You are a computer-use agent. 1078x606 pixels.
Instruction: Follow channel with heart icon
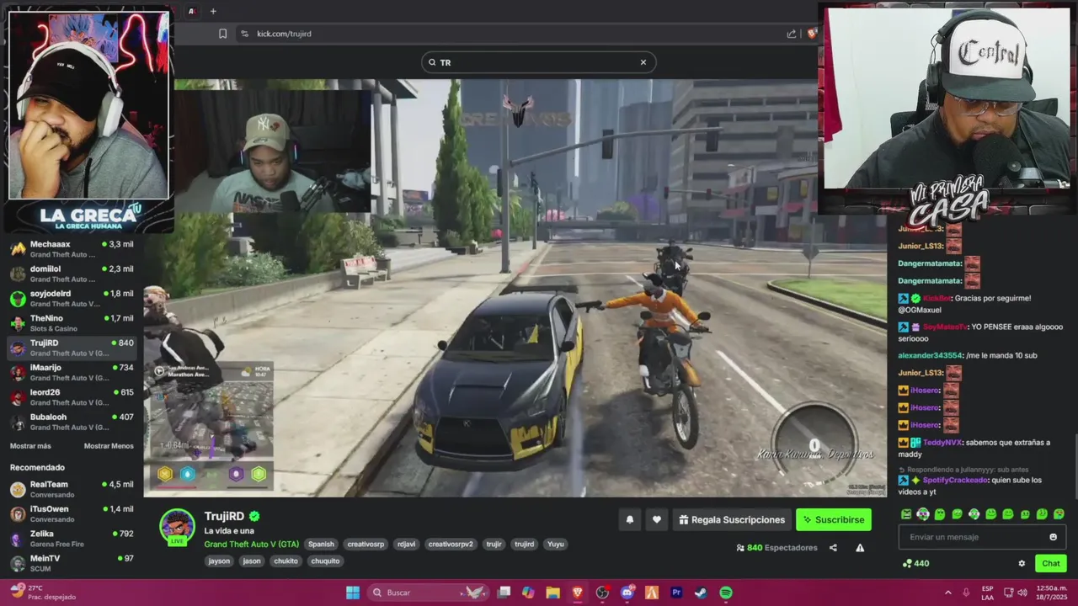pyautogui.click(x=657, y=519)
